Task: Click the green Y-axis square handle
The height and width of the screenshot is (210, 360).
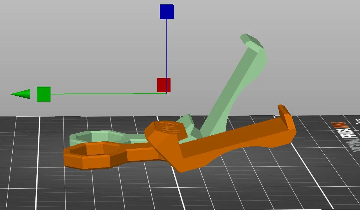Action: click(44, 94)
